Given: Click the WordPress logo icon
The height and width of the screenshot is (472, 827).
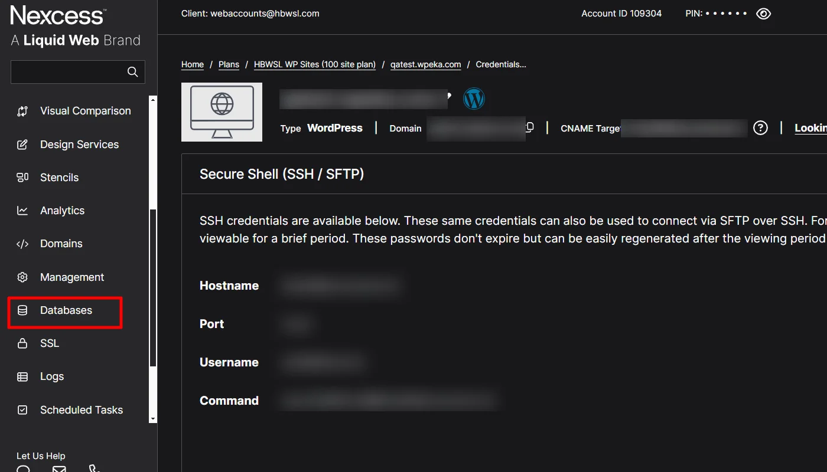Looking at the screenshot, I should 474,99.
